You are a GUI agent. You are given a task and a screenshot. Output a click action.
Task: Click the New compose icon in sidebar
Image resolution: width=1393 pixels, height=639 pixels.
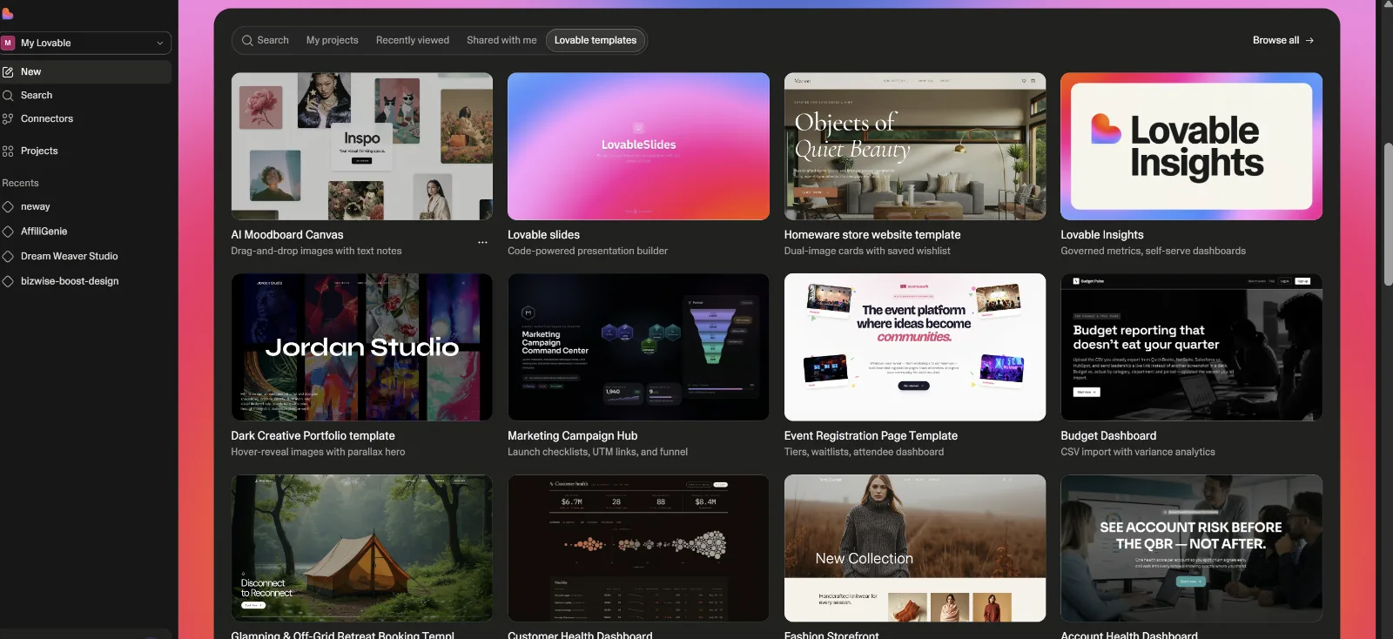[8, 71]
